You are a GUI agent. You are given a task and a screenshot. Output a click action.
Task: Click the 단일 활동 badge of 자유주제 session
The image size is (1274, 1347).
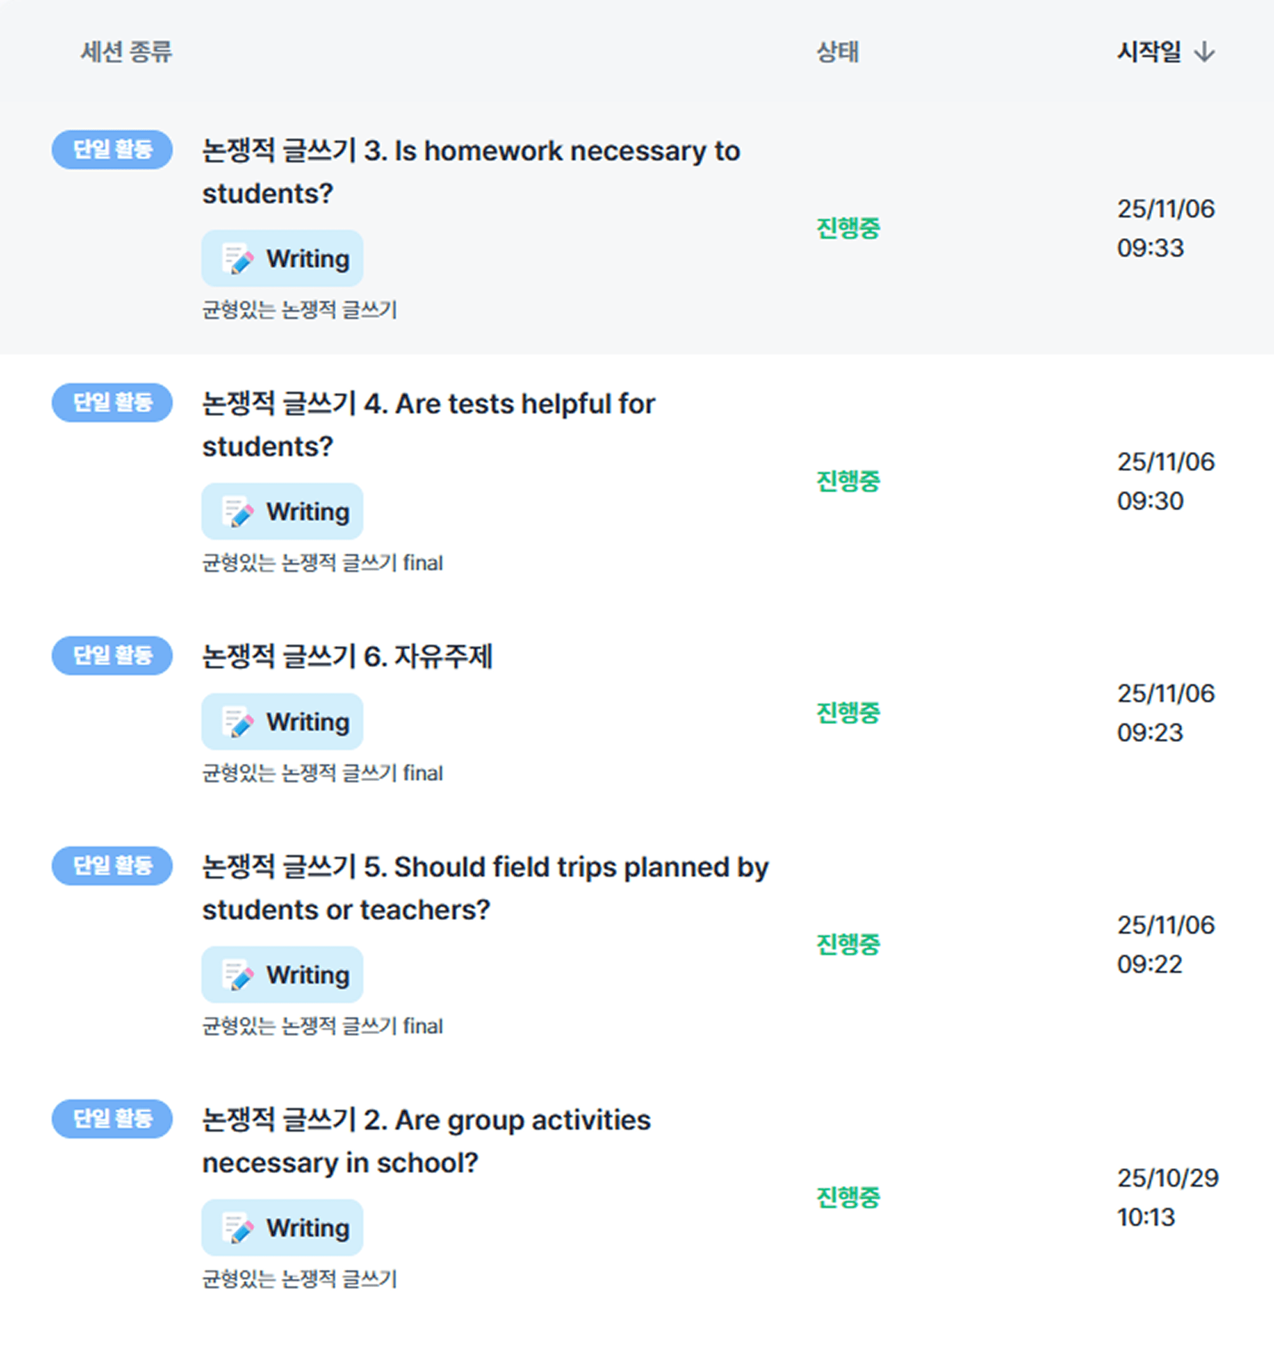click(x=112, y=655)
